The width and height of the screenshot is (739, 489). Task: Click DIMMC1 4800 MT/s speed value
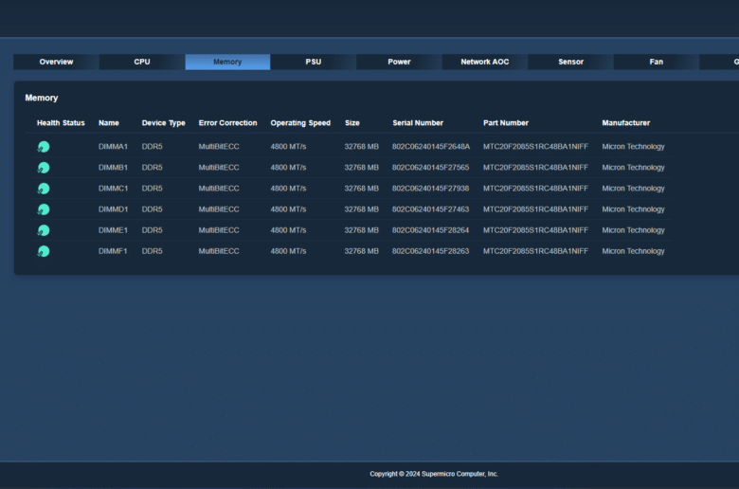tap(288, 189)
